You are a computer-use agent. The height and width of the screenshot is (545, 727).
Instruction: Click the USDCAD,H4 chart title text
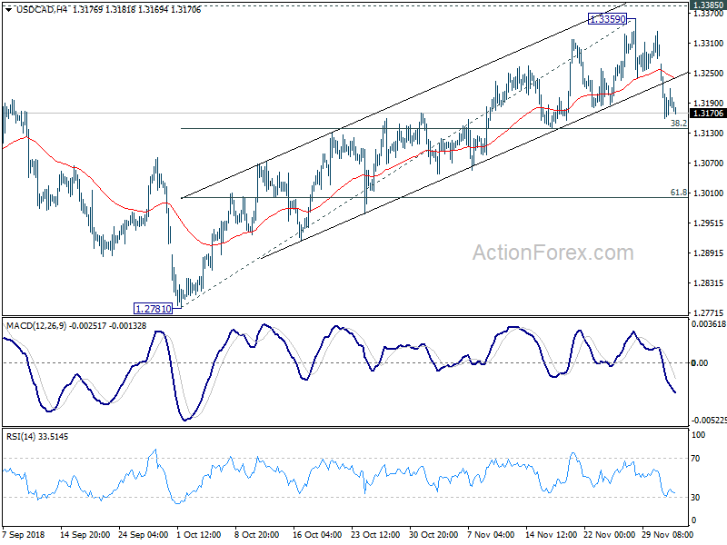tap(42, 10)
